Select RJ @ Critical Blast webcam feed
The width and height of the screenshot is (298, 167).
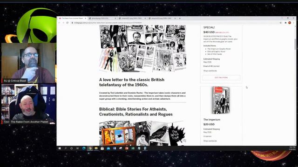coord(29,63)
